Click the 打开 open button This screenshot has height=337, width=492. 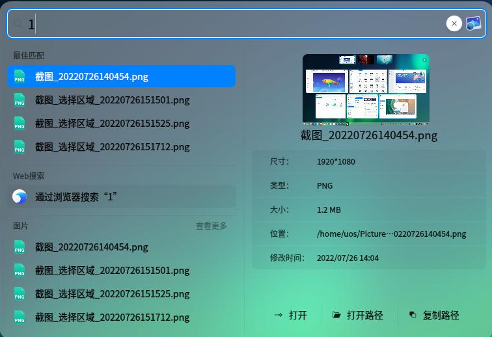tap(290, 315)
